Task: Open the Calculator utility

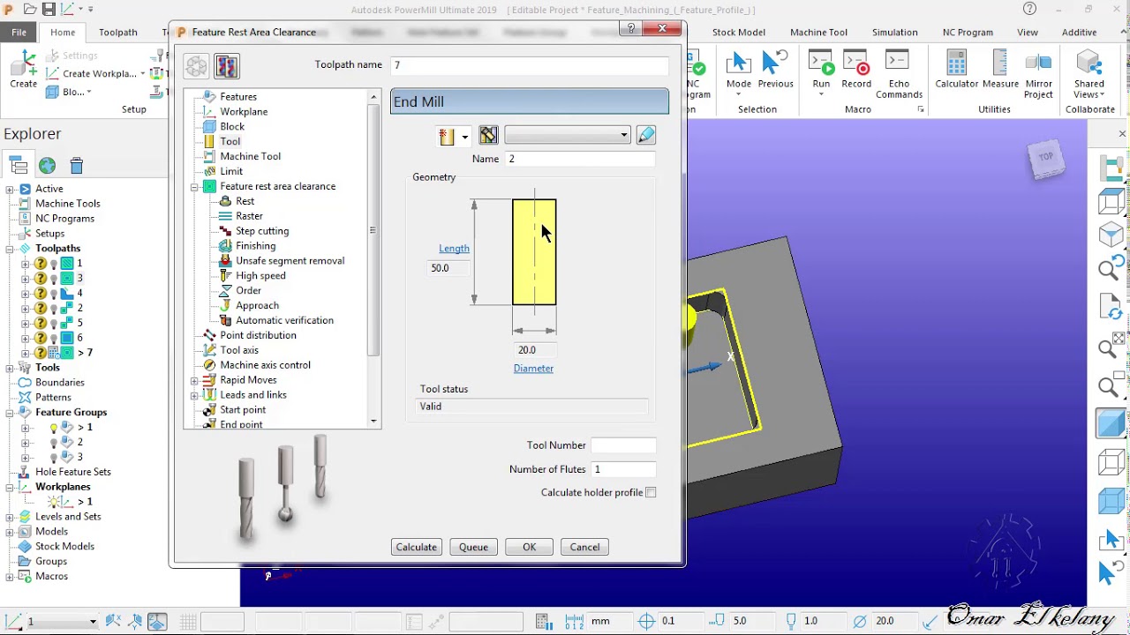Action: point(957,69)
